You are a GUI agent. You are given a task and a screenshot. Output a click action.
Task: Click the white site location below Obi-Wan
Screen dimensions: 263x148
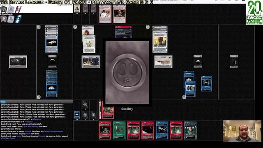[x=164, y=62]
